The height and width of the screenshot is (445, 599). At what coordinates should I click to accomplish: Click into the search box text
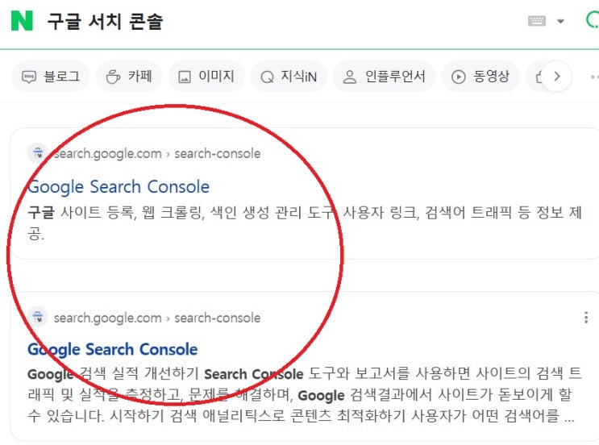[105, 22]
